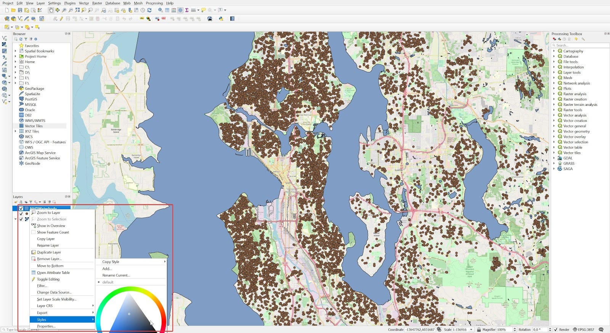Viewport: 610px width, 333px height.
Task: Click the messages speech bubble in status bar
Action: (x=601, y=330)
